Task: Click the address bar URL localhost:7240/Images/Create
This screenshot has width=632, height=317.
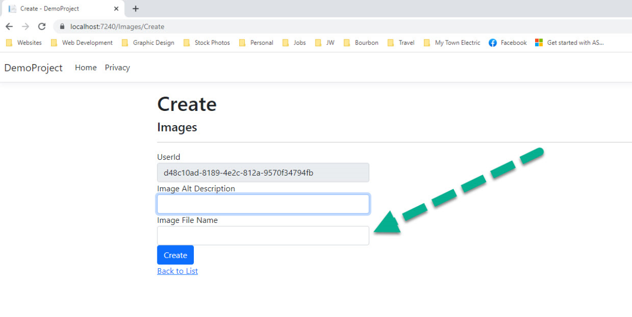Action: pyautogui.click(x=117, y=26)
